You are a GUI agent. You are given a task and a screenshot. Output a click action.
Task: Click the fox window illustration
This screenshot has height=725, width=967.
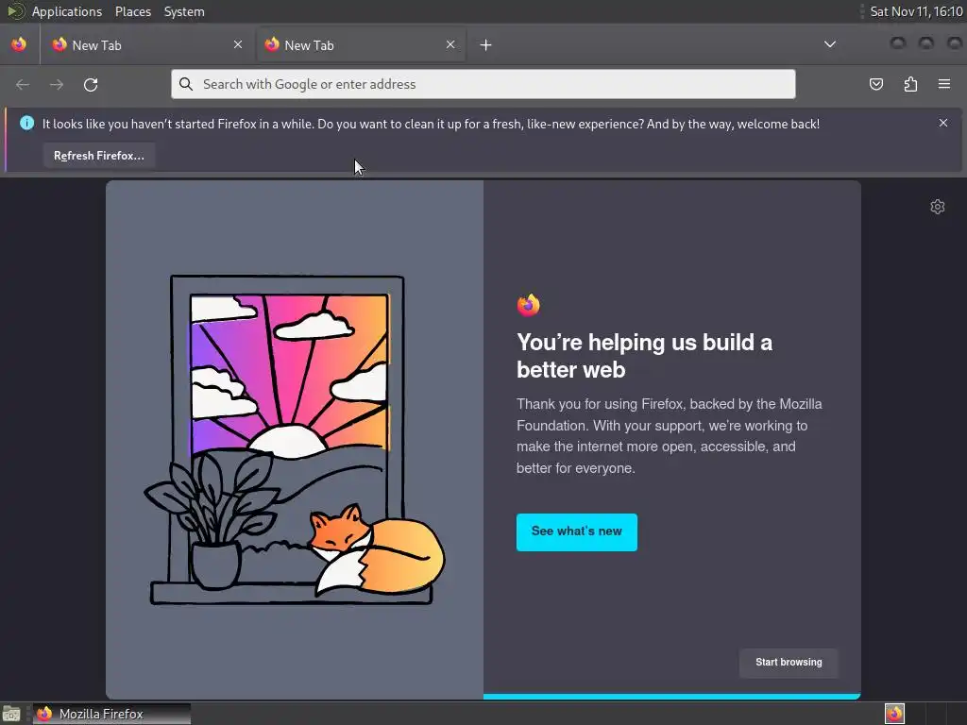(295, 440)
